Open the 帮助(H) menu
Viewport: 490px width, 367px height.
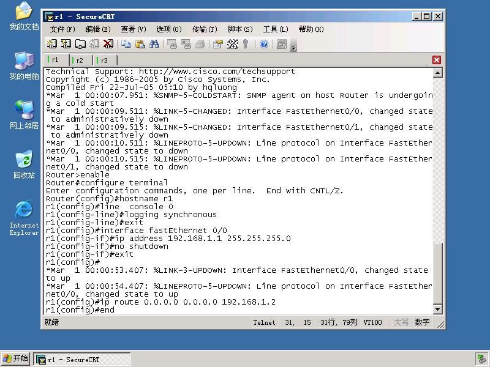311,29
